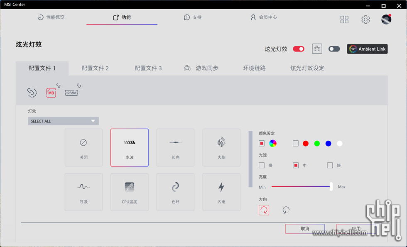Viewport: 407px width, 247px height.
Task: Pick the 色环 color ring effect
Action: [175, 192]
